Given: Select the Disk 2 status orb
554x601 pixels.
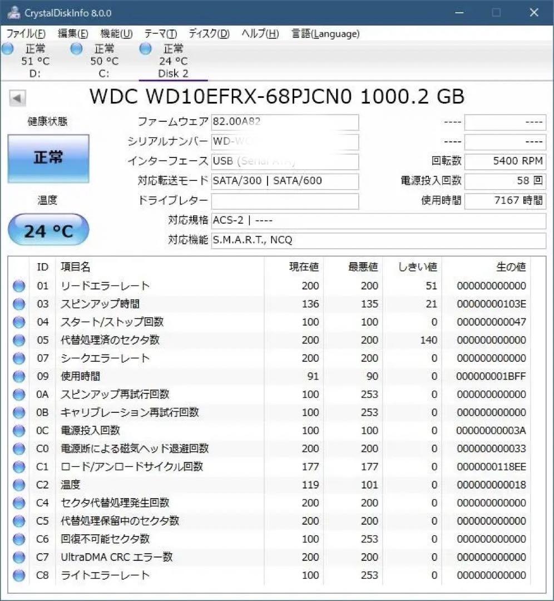Looking at the screenshot, I should pyautogui.click(x=145, y=48).
